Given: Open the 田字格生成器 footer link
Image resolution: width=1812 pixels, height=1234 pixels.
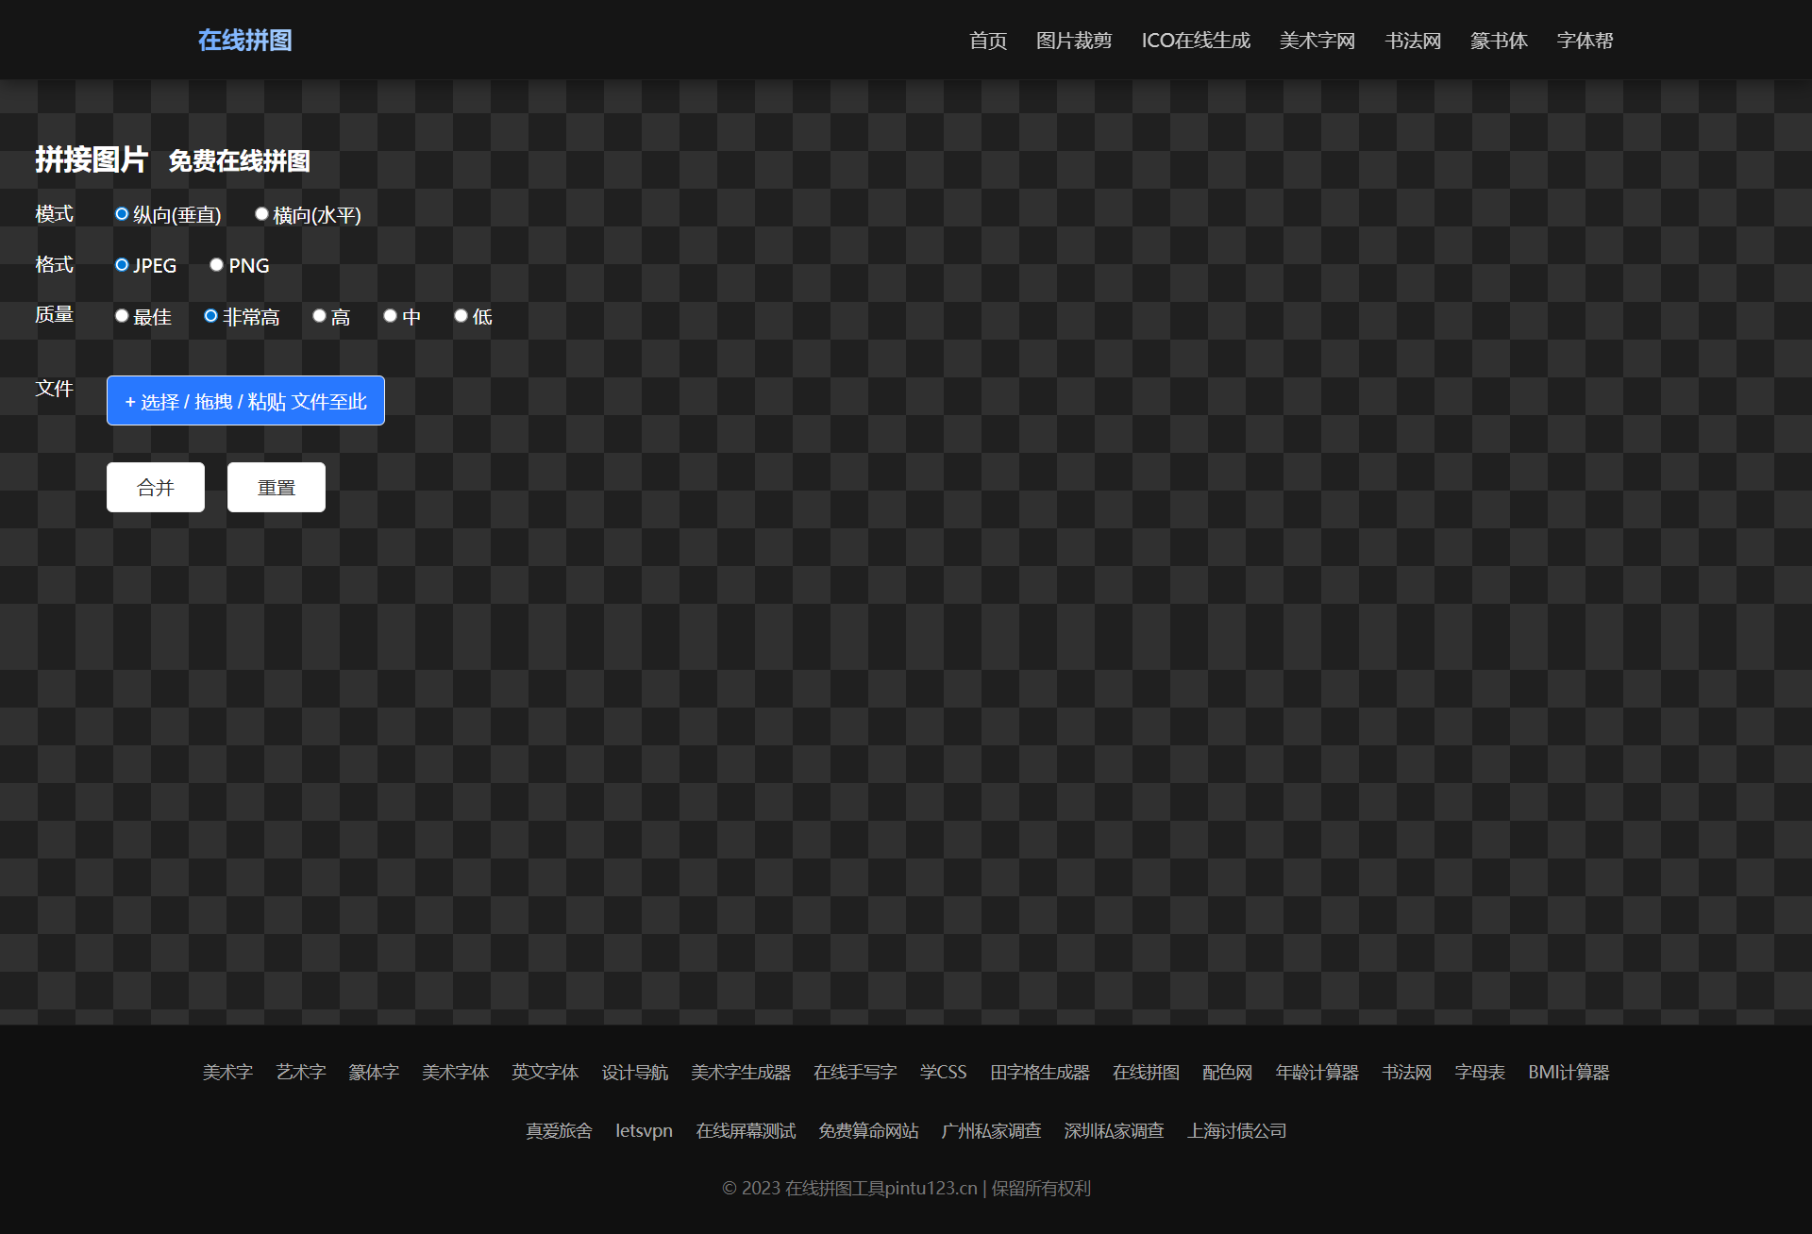Looking at the screenshot, I should point(1039,1073).
